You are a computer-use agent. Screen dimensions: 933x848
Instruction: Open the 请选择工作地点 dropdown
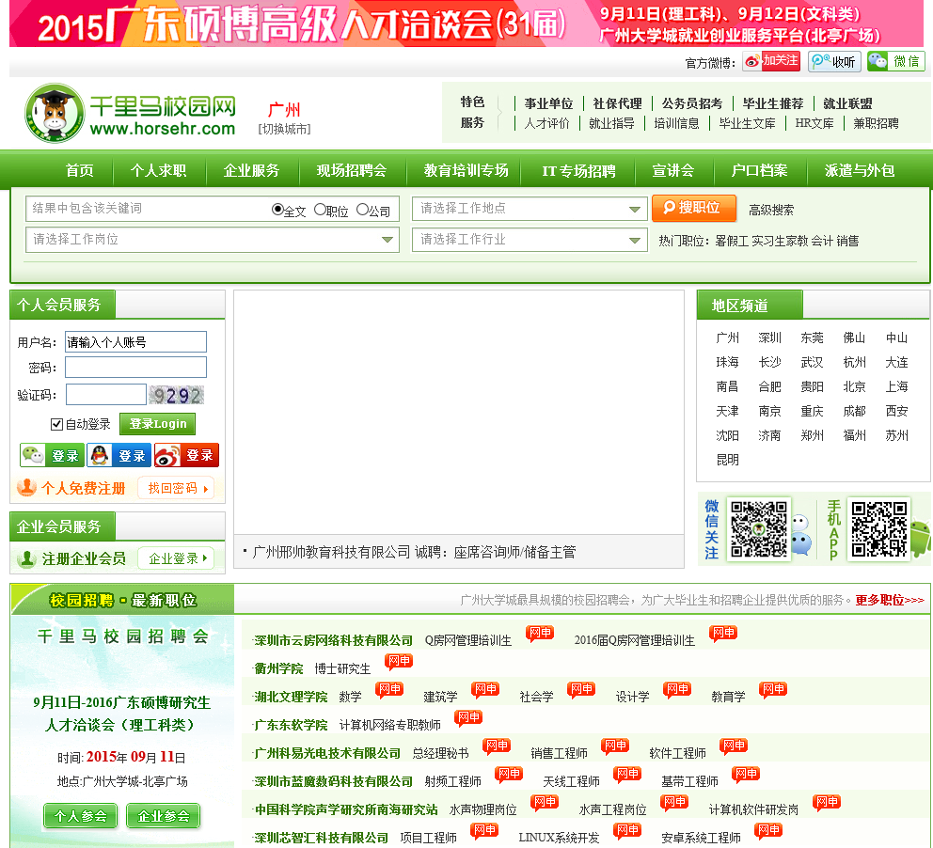coord(530,209)
